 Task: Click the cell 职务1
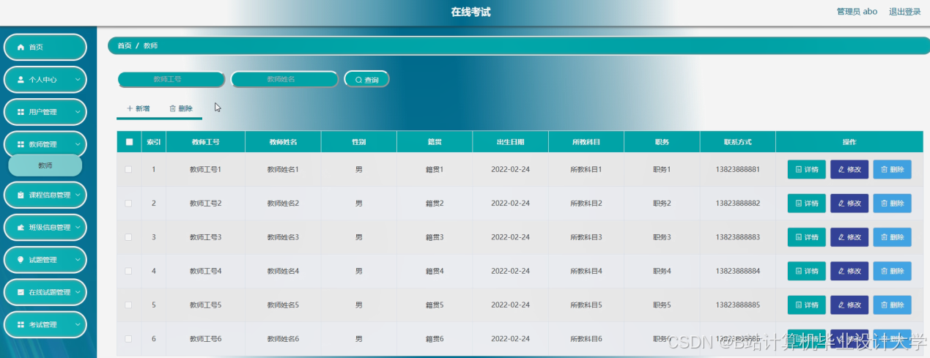[x=662, y=169]
